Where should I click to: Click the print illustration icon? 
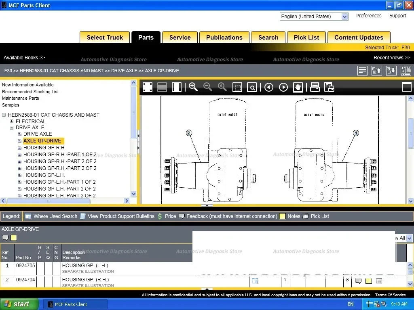pos(315,87)
